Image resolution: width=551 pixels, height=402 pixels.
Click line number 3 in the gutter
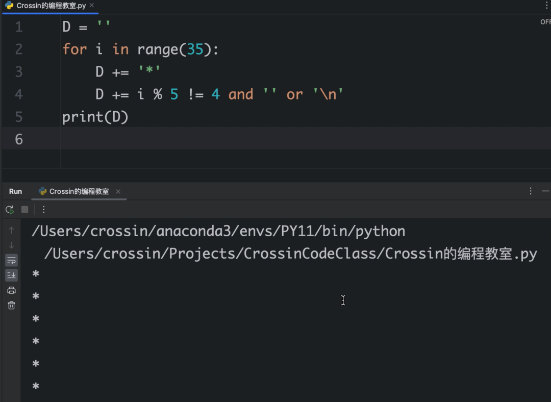(x=19, y=72)
